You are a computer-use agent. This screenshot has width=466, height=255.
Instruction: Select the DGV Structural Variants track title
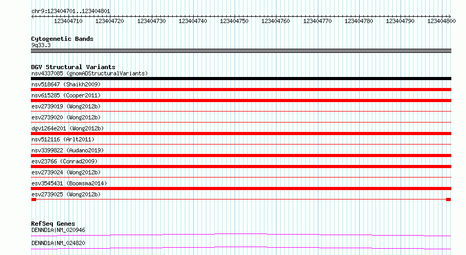(x=73, y=67)
